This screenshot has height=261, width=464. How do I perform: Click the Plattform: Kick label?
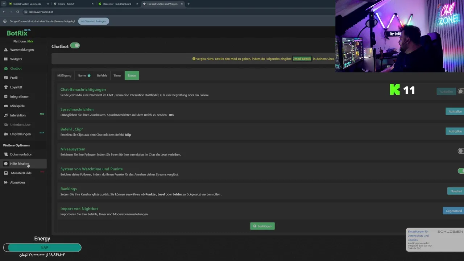(23, 41)
